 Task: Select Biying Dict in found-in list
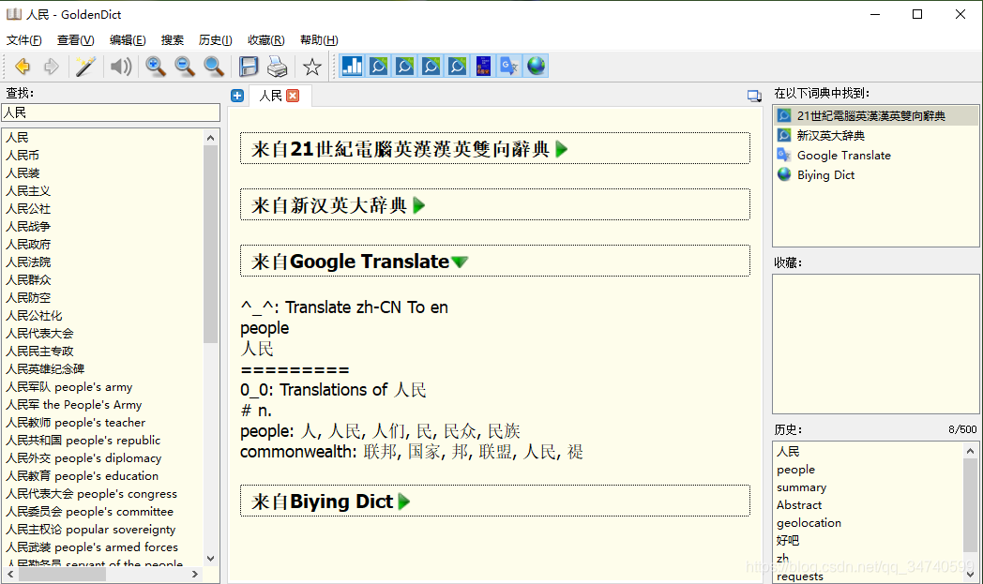[x=875, y=174]
